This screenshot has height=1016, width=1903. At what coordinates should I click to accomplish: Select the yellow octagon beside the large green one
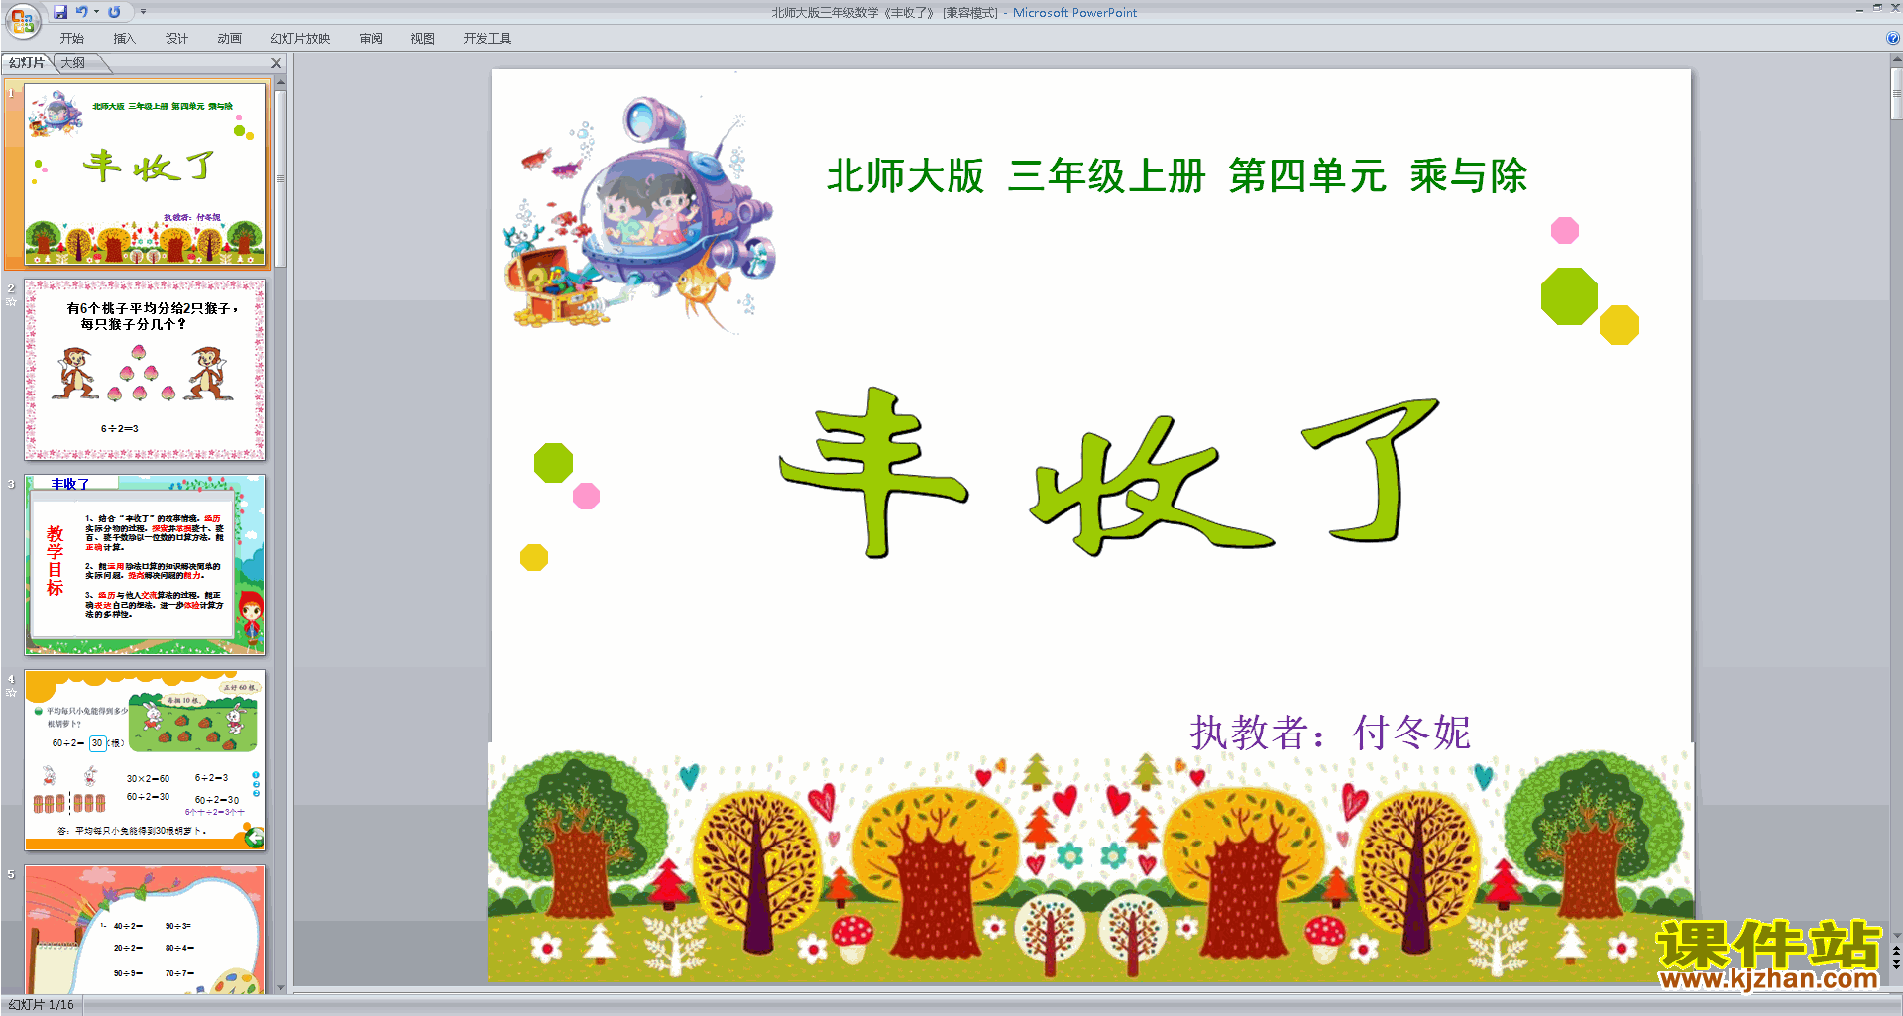[1620, 325]
